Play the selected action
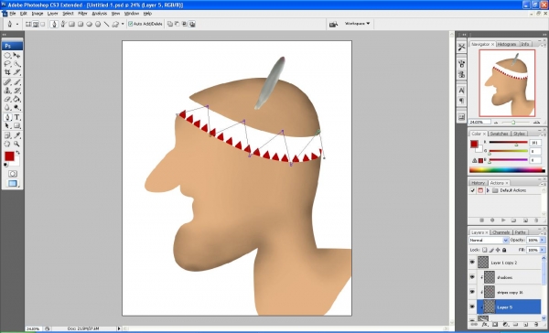Screen dimensions: 549x333 (x=503, y=220)
